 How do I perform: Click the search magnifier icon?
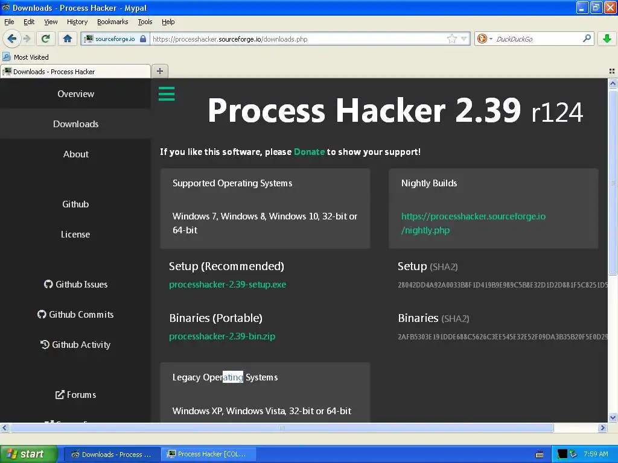pos(587,39)
